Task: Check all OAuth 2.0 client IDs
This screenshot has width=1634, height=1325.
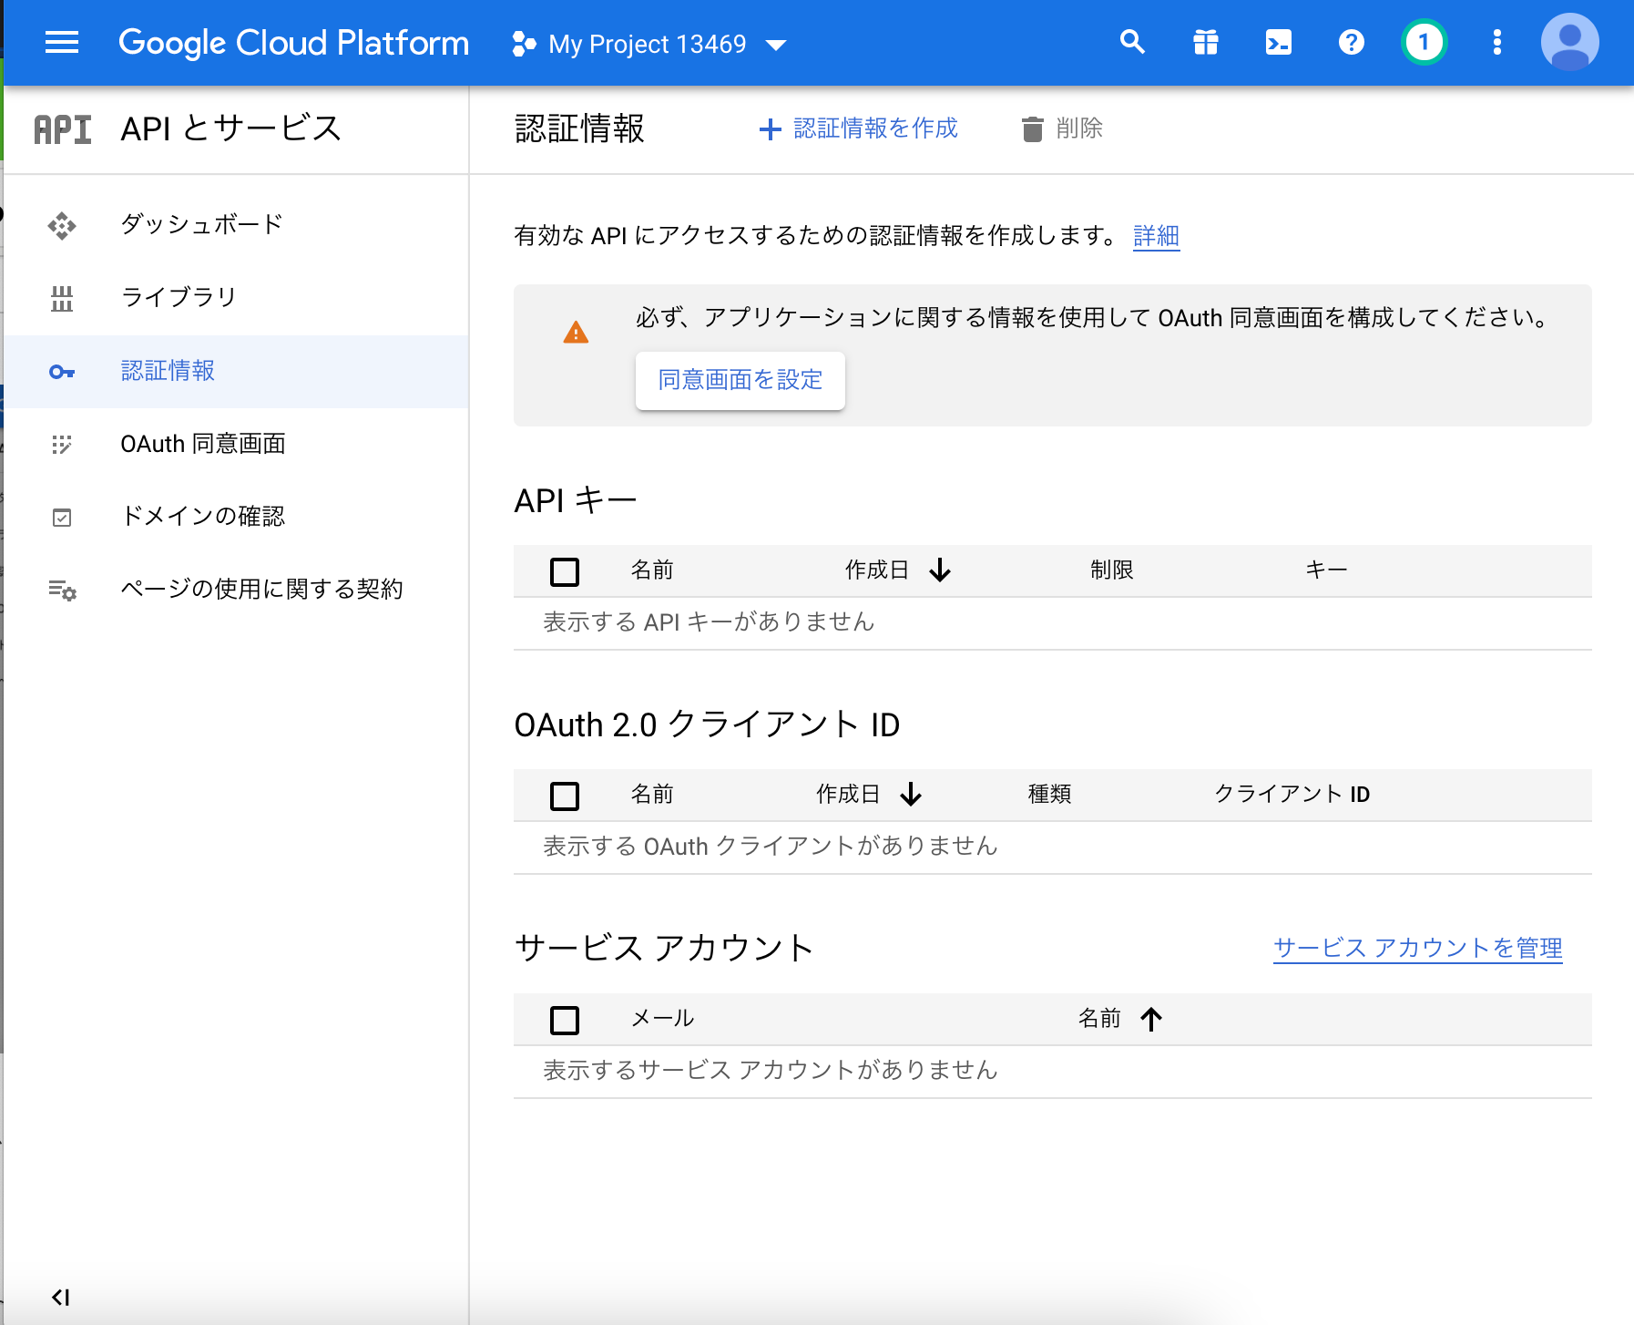Action: [x=565, y=795]
